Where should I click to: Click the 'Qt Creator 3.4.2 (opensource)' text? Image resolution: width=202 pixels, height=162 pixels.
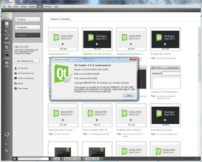click(92, 65)
